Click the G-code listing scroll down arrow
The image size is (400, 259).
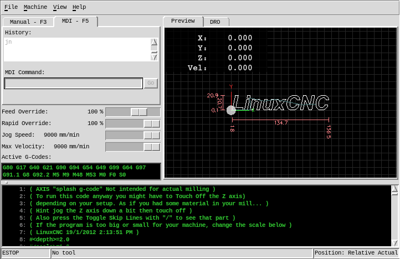coord(394,243)
